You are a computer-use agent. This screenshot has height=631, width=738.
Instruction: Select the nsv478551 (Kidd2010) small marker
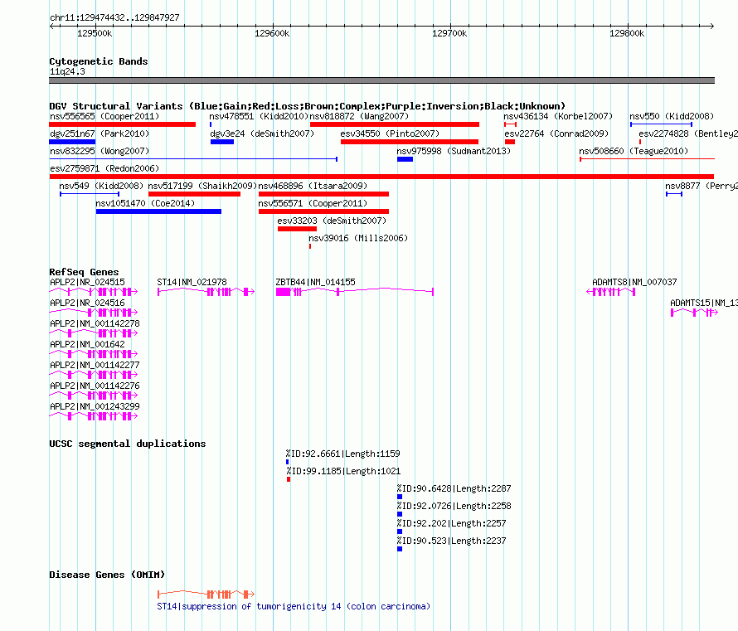(x=211, y=124)
